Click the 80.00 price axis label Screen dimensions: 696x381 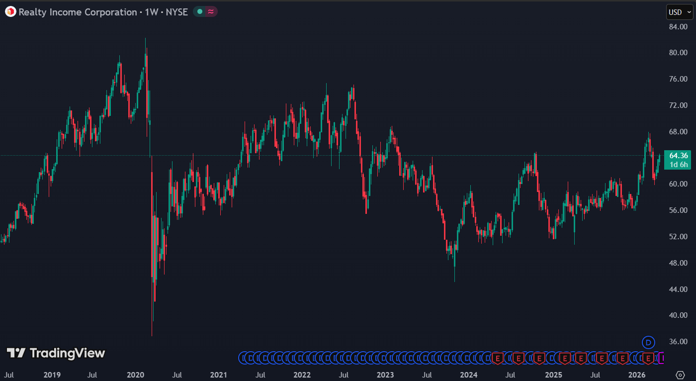click(x=679, y=53)
